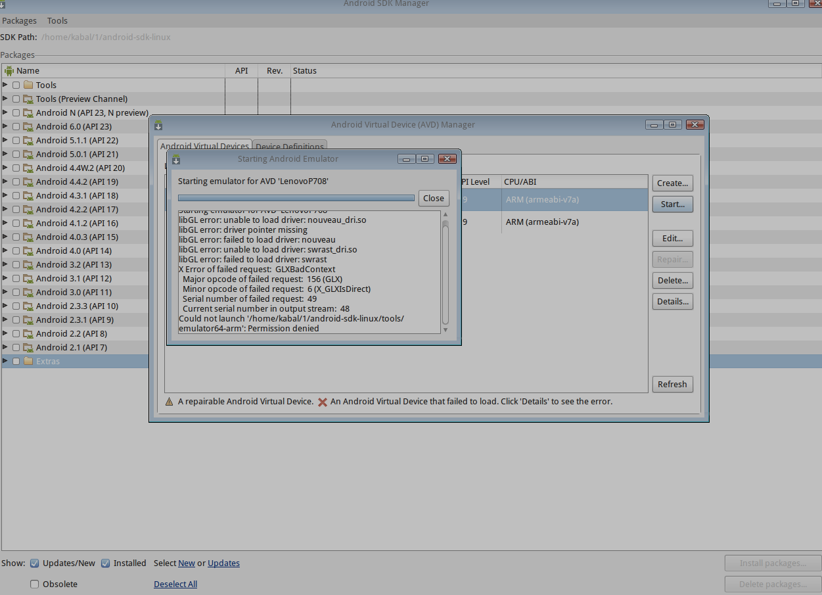Click the Android robot icon in Name header
The width and height of the screenshot is (822, 595).
click(x=9, y=70)
